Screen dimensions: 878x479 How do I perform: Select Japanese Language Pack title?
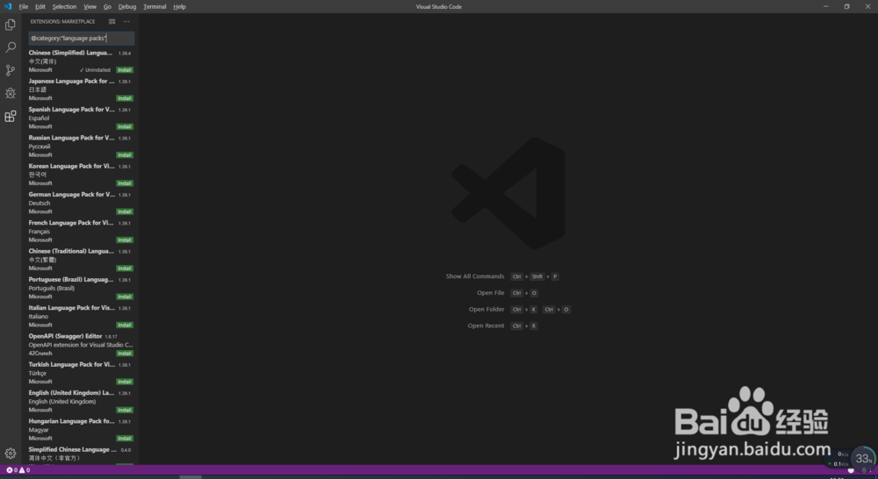click(72, 81)
